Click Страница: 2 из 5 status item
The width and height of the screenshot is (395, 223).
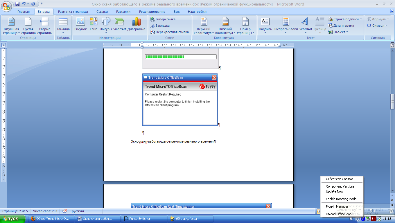pyautogui.click(x=15, y=211)
